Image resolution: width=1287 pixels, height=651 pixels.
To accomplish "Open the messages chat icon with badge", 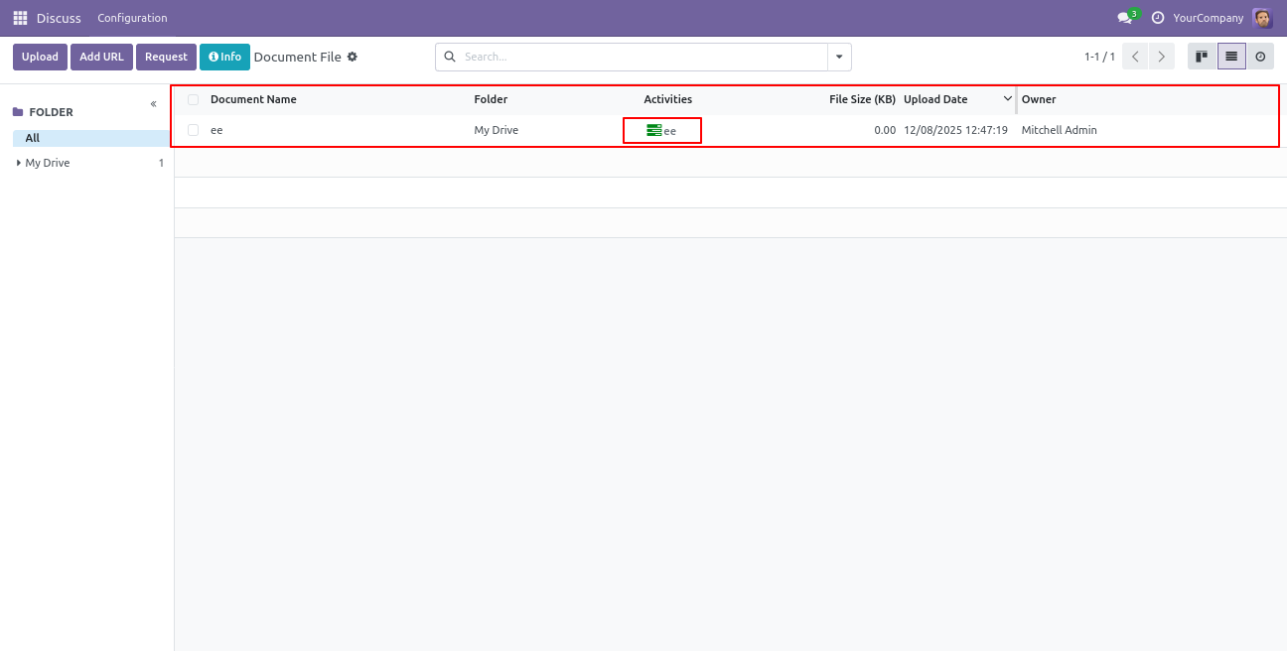I will pos(1125,18).
